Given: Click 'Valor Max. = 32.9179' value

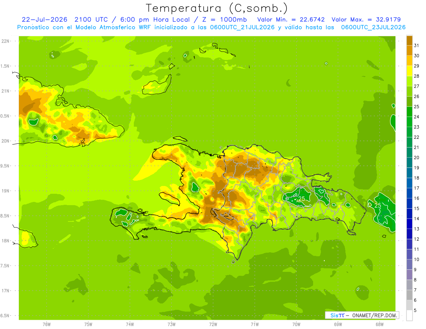Looking at the screenshot, I should tap(366, 20).
